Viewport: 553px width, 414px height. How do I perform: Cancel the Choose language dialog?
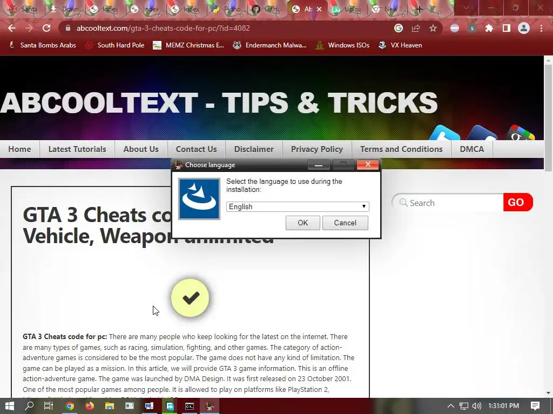345,223
